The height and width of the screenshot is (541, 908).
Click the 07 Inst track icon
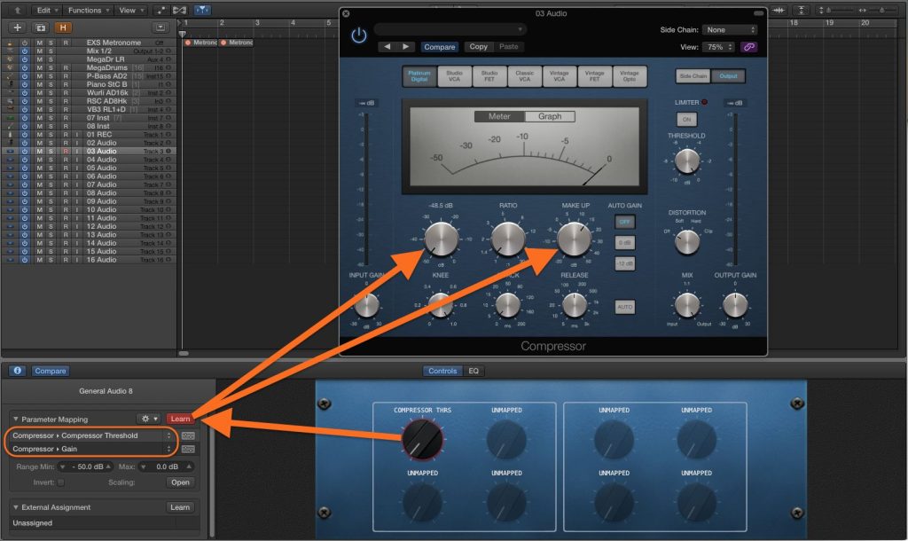coord(10,118)
